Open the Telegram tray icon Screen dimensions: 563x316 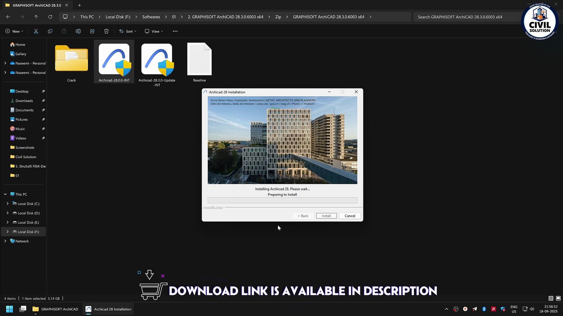click(475, 309)
